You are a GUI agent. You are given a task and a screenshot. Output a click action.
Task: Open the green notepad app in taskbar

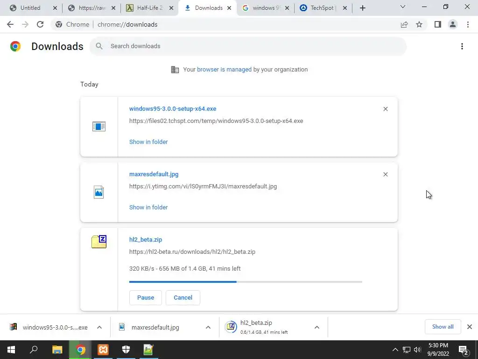pyautogui.click(x=148, y=350)
